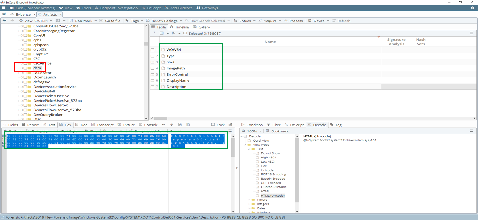Click the Home icon tab
This screenshot has width=478, height=220.
(4, 14)
